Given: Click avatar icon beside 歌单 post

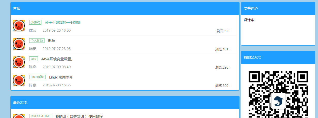Looking at the screenshot, I should 19,44.
